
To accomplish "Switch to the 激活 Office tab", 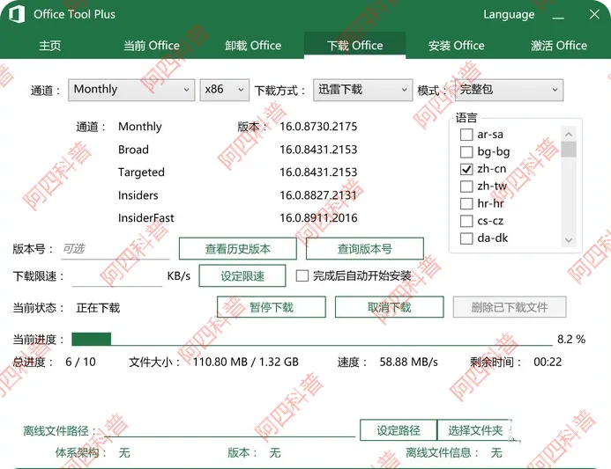I will pos(558,46).
